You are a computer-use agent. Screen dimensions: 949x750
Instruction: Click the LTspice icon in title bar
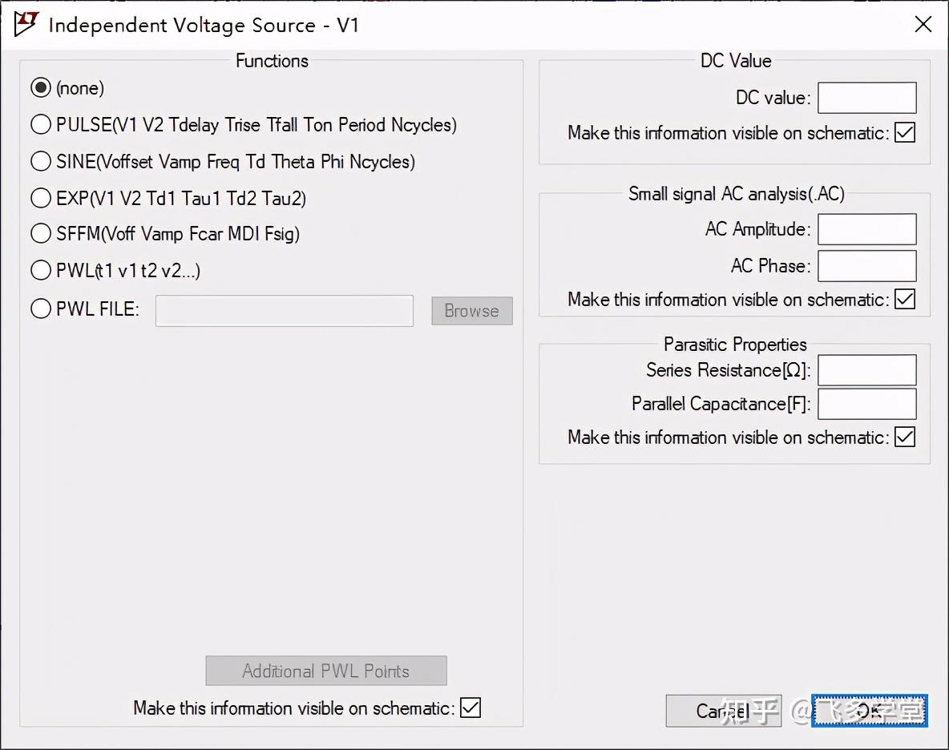(26, 24)
